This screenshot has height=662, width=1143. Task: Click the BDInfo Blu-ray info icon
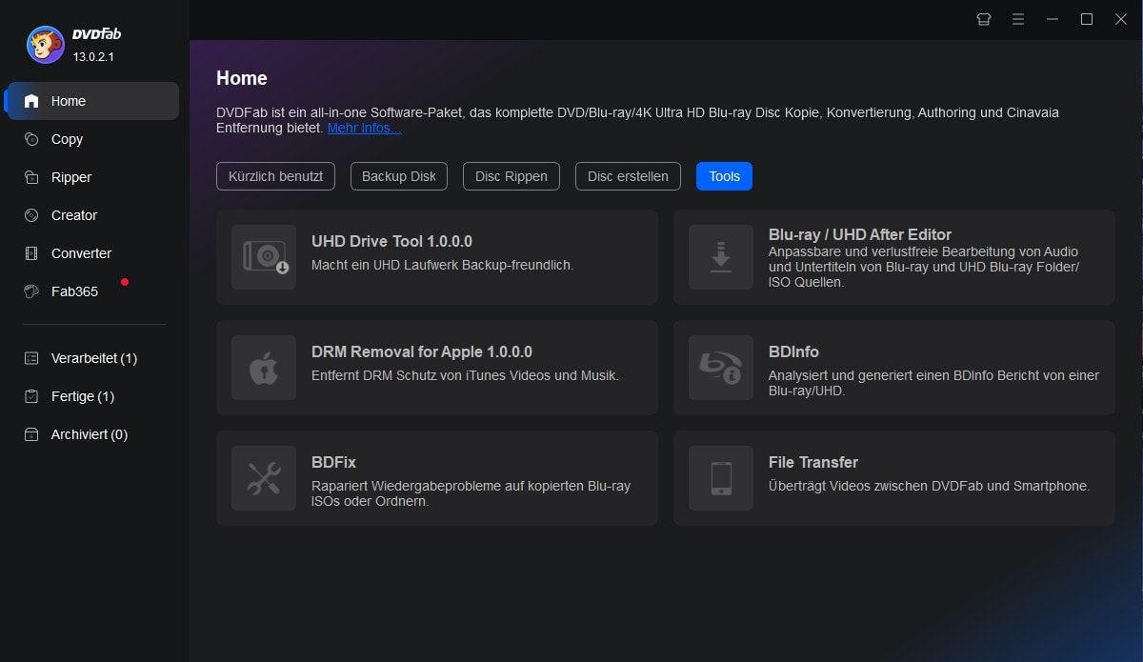pyautogui.click(x=721, y=368)
